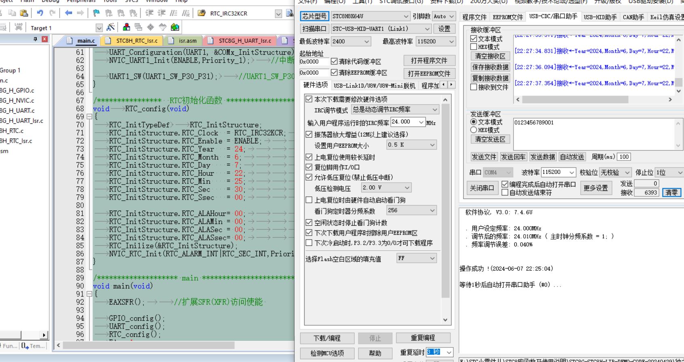Open serial port dropdown STC-USB-HID-UART1
The width and height of the screenshot is (684, 362).
coord(381,29)
